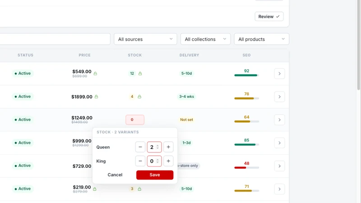Click the $1899.00 price cell

(x=82, y=97)
